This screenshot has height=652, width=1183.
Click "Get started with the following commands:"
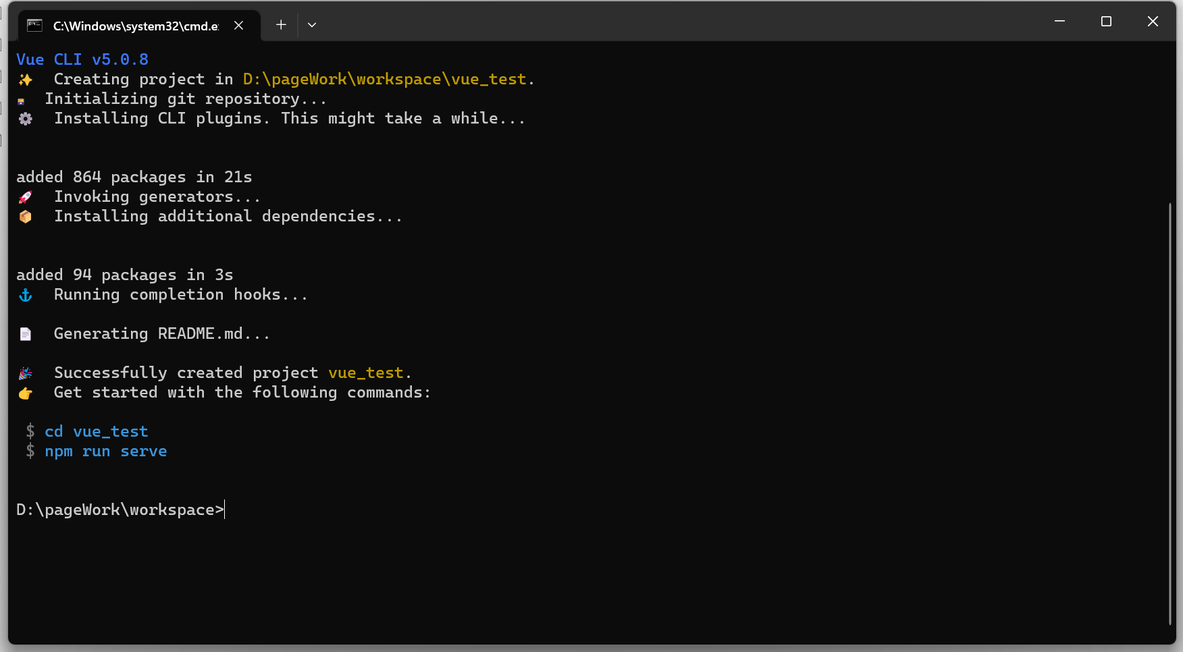tap(242, 392)
